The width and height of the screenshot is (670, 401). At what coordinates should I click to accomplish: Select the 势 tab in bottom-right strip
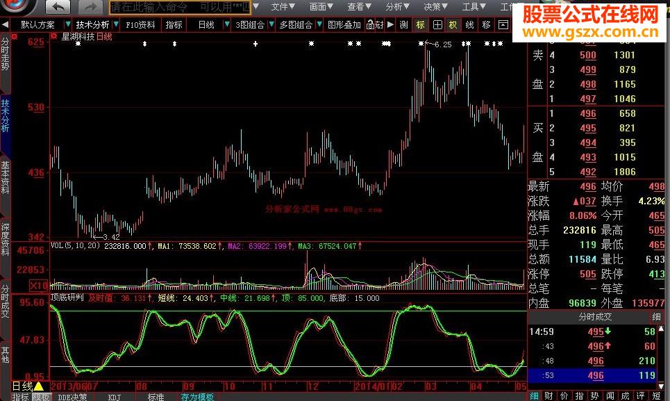[x=595, y=396]
